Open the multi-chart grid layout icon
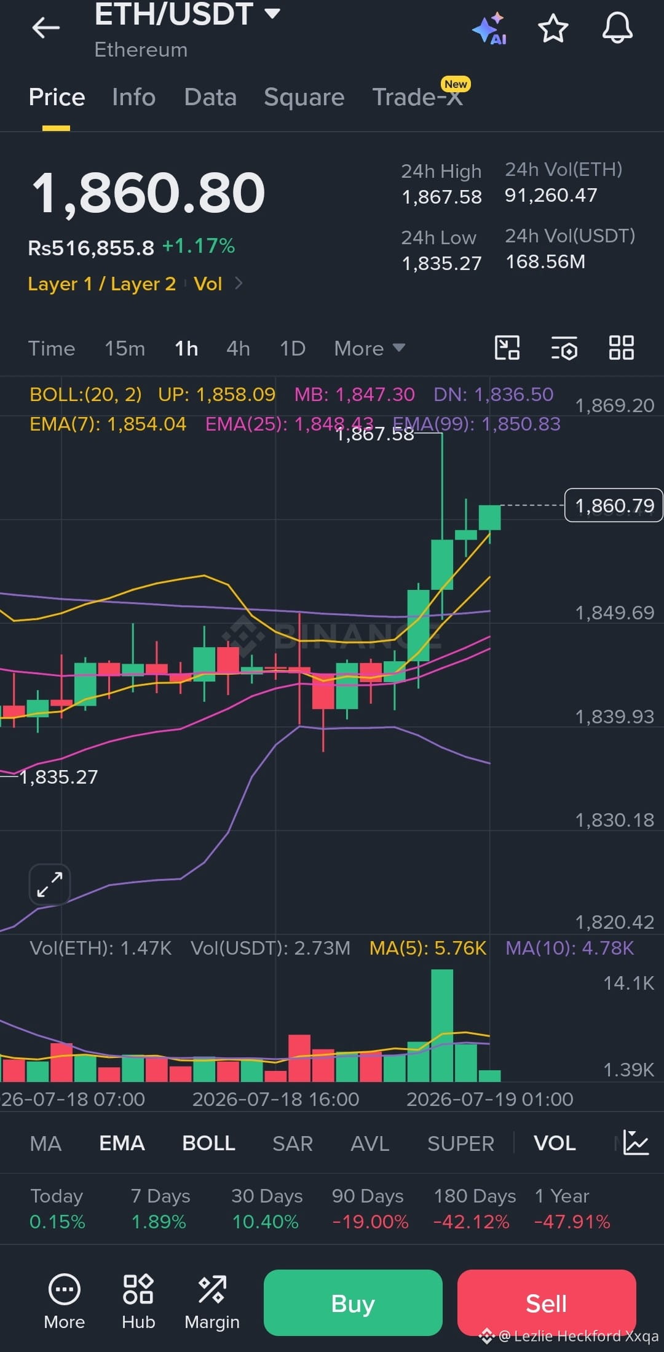664x1352 pixels. pos(621,348)
